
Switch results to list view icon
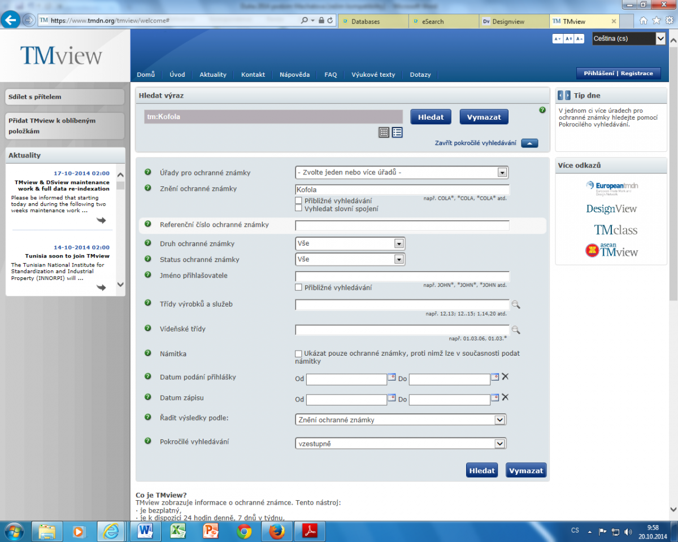click(397, 132)
